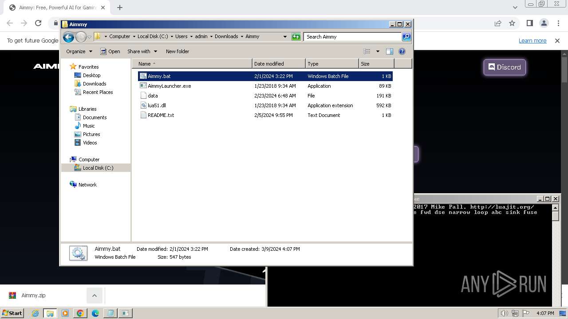
Task: Select Users breadcrumb segment
Action: [181, 37]
